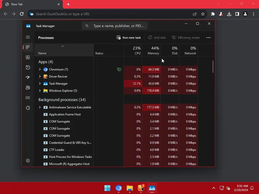
Task: Open Chromium from the taskbar
Action: click(119, 188)
